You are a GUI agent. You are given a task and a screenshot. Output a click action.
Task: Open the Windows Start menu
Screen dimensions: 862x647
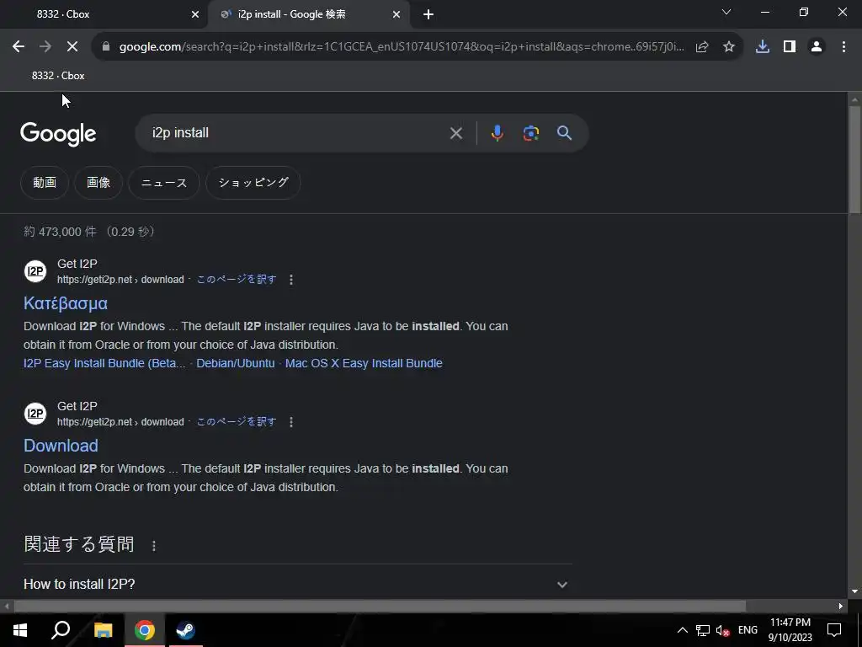click(20, 630)
